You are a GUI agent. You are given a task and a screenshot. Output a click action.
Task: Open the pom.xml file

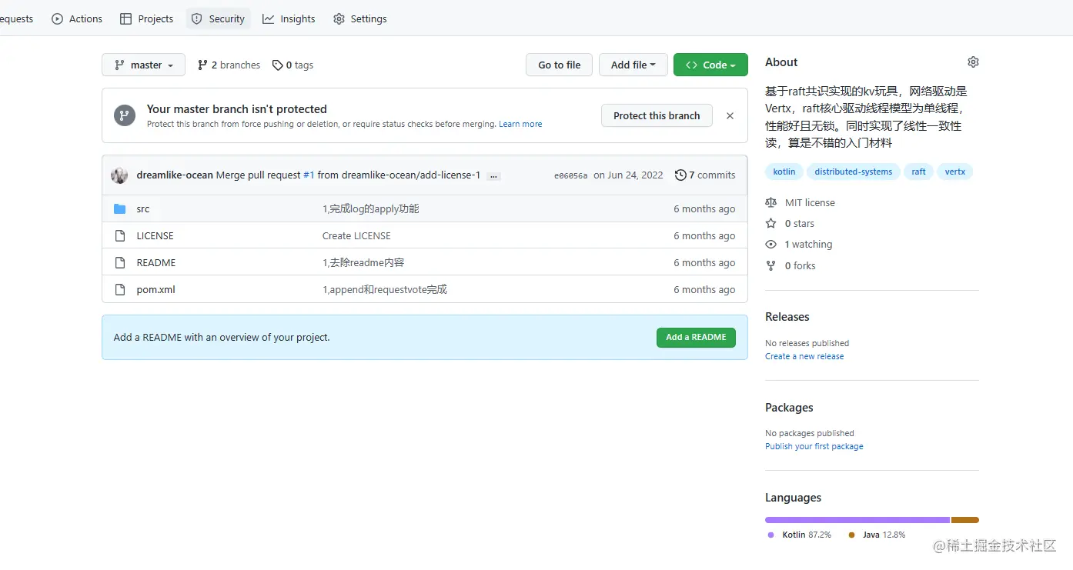click(x=155, y=290)
